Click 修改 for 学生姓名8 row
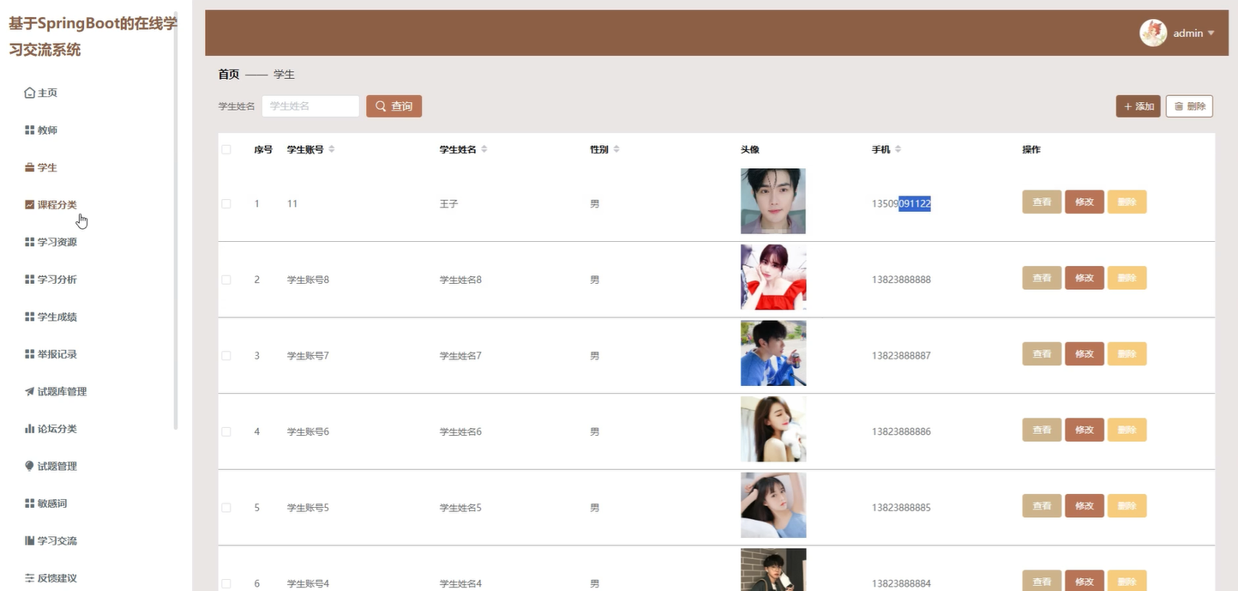Viewport: 1238px width, 591px height. (1085, 278)
